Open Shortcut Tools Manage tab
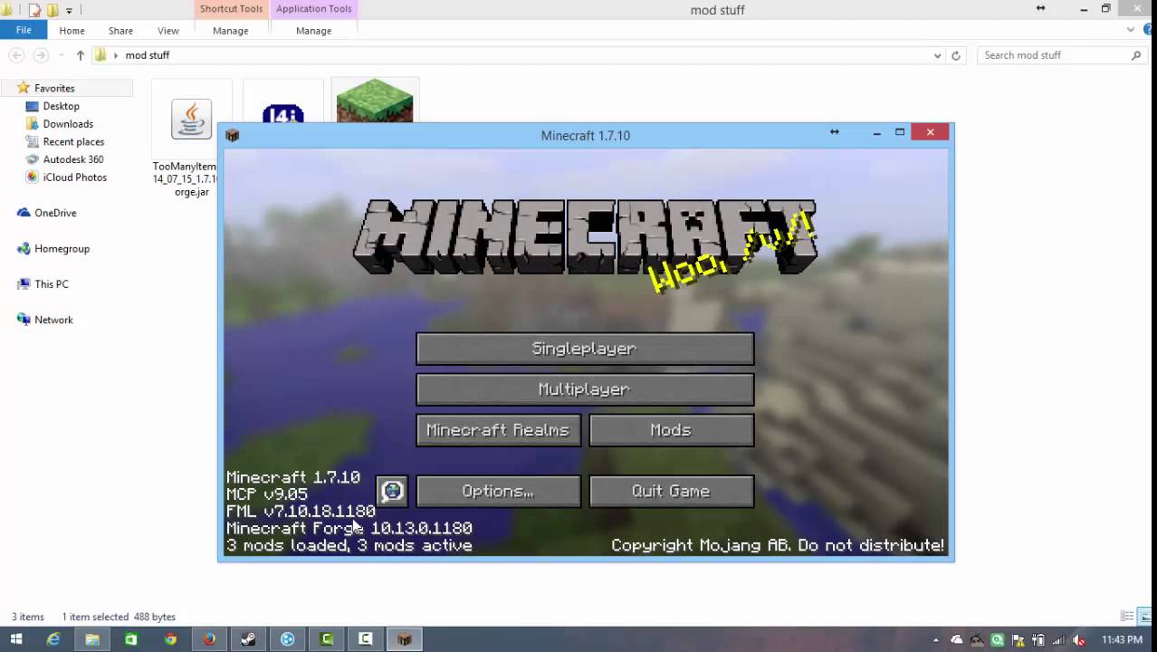 point(230,31)
